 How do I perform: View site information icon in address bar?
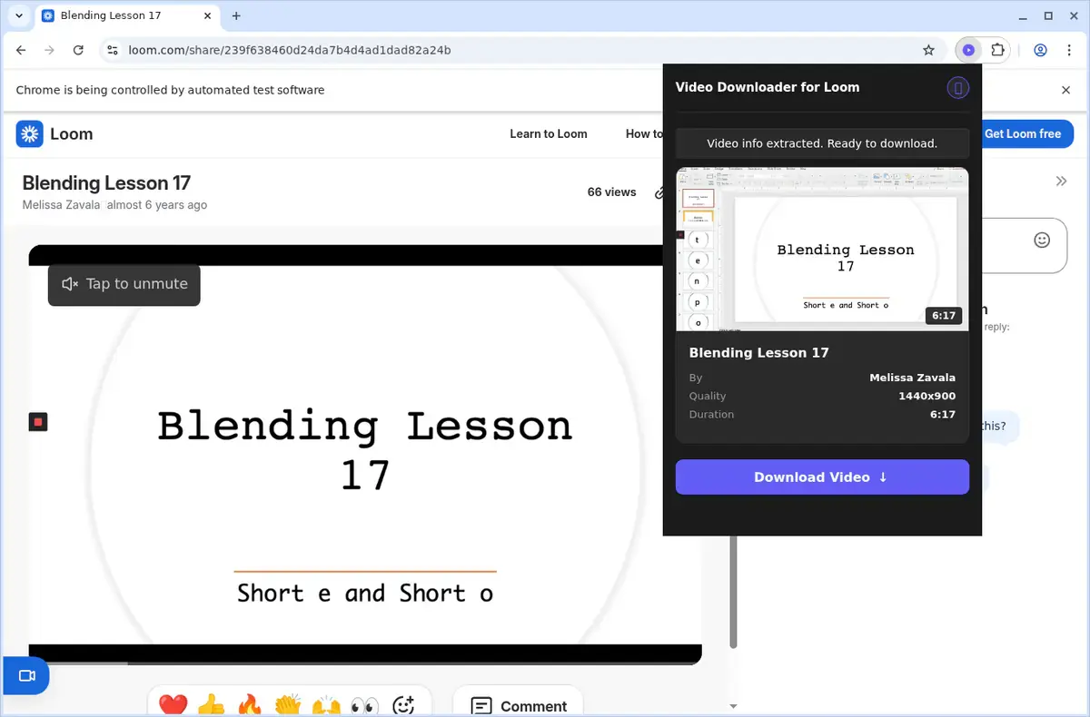point(112,51)
